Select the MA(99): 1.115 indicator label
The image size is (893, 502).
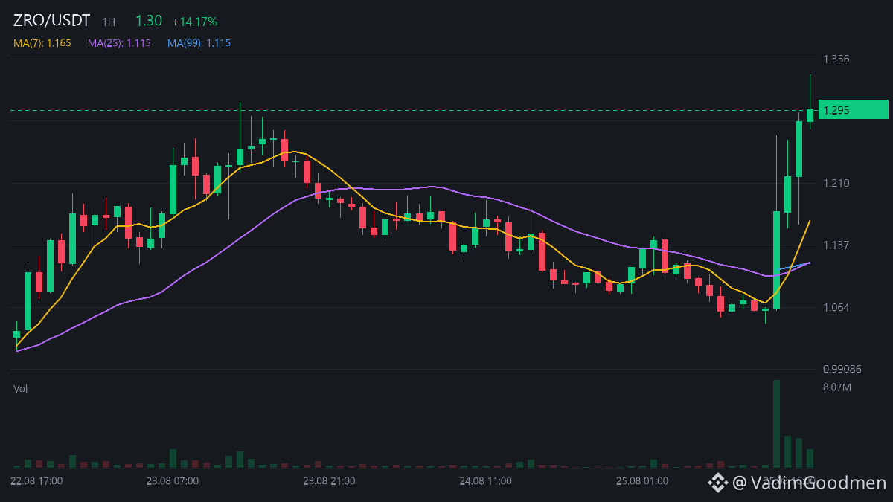199,43
